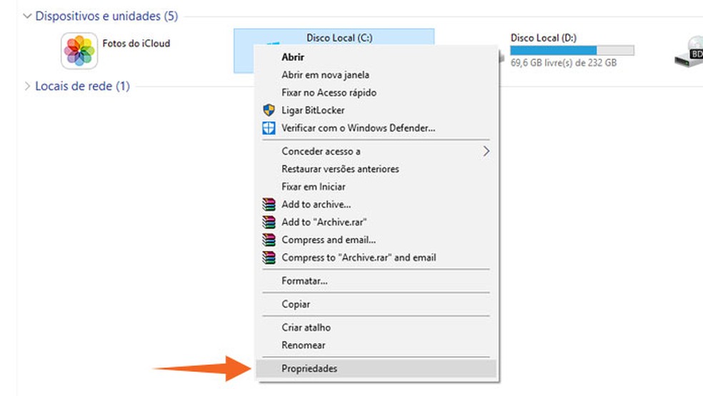
Task: Click WinRAR icon beside Add to archive
Action: pyautogui.click(x=269, y=204)
